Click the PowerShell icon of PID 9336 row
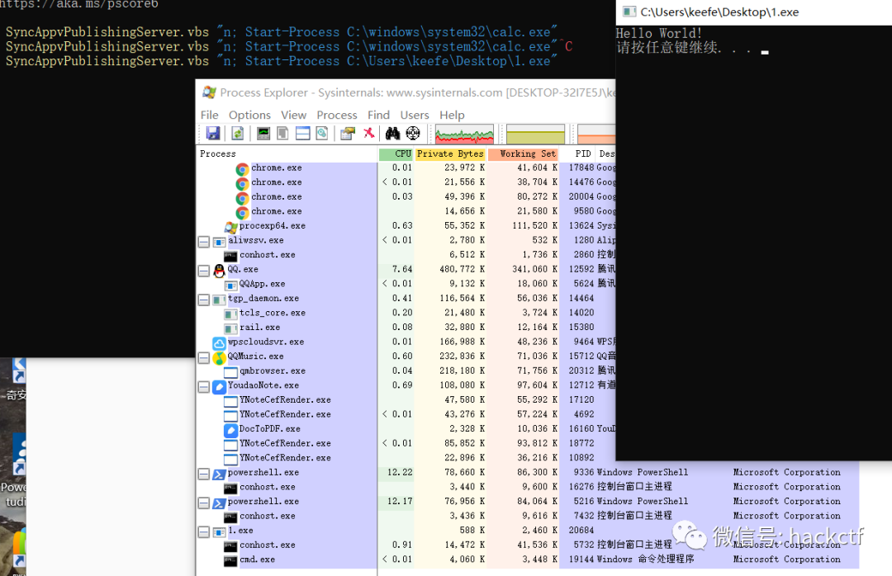 click(x=219, y=474)
